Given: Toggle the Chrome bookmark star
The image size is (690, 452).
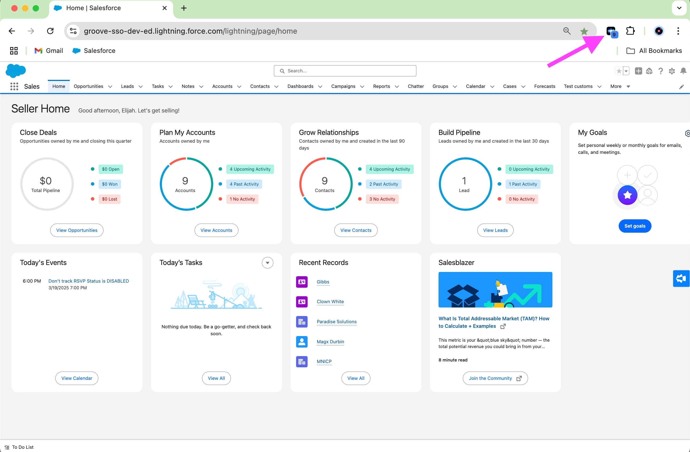Looking at the screenshot, I should (584, 31).
